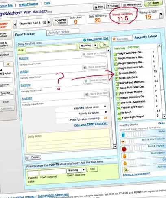The height and width of the screenshot is (198, 166).
Task: Save Evening items as a meal
Action: tap(96, 81)
